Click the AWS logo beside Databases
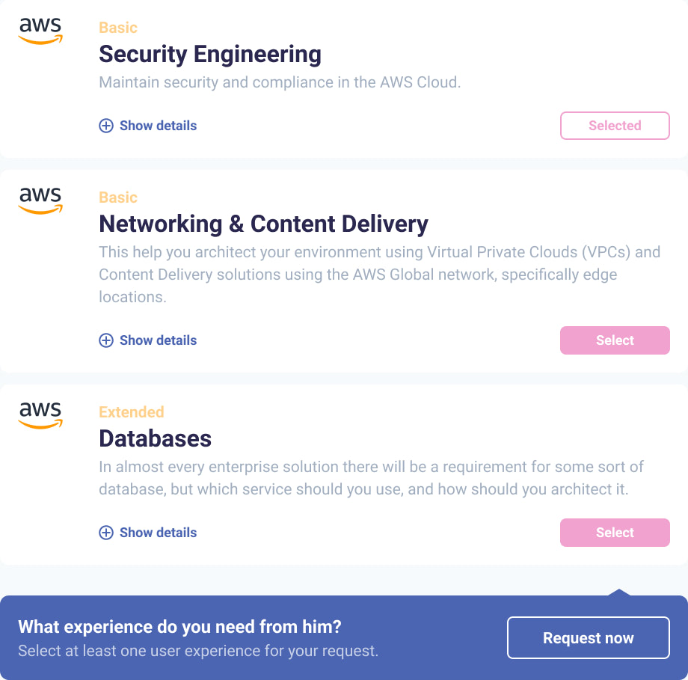The width and height of the screenshot is (688, 680). click(40, 415)
